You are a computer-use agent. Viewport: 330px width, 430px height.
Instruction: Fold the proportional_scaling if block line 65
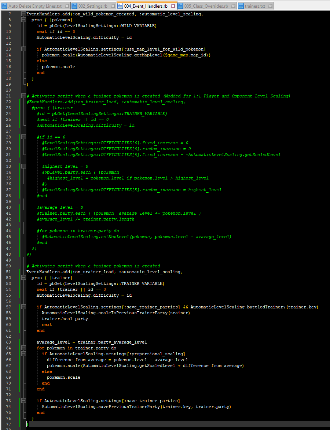tap(23, 354)
